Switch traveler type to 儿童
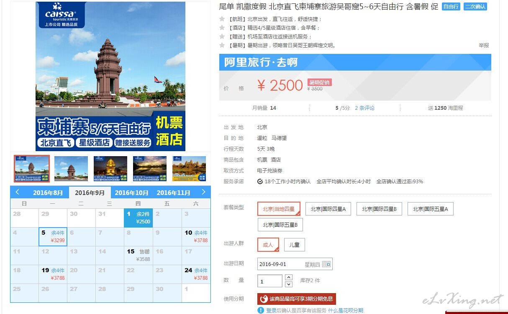 [294, 245]
